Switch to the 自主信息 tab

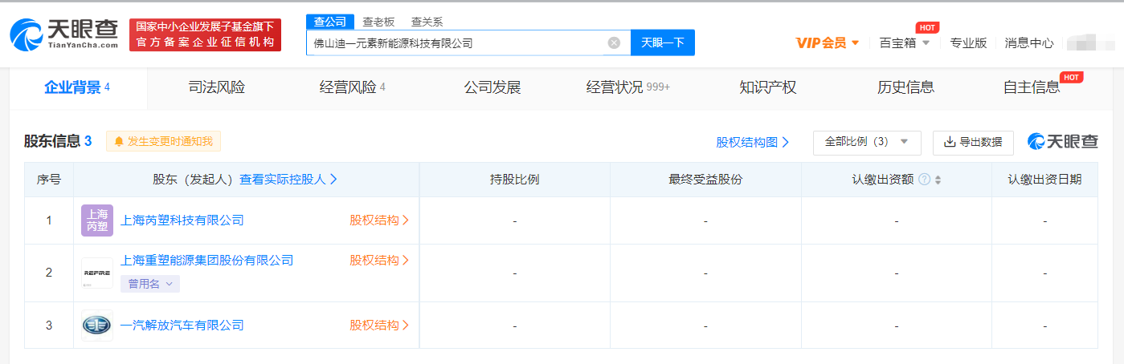(x=1032, y=87)
